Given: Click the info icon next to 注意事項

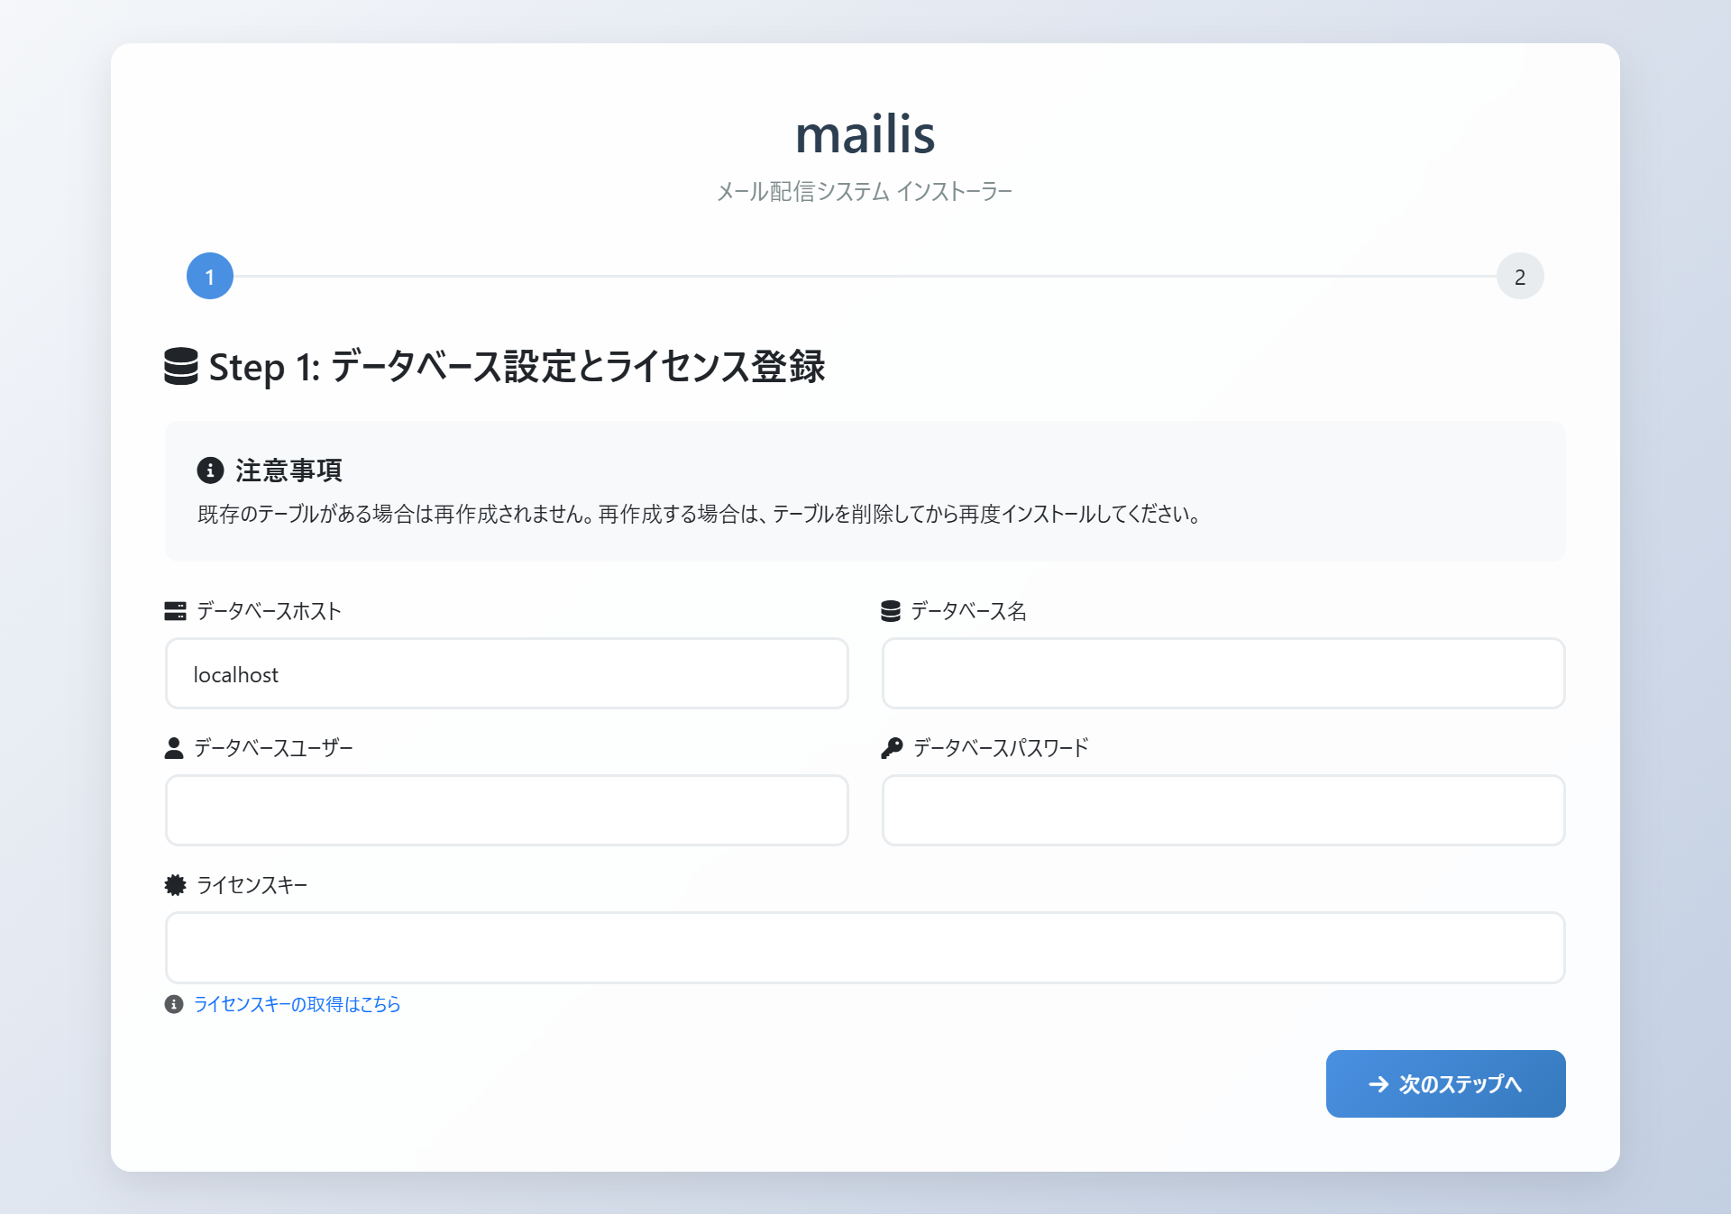Looking at the screenshot, I should [x=210, y=470].
